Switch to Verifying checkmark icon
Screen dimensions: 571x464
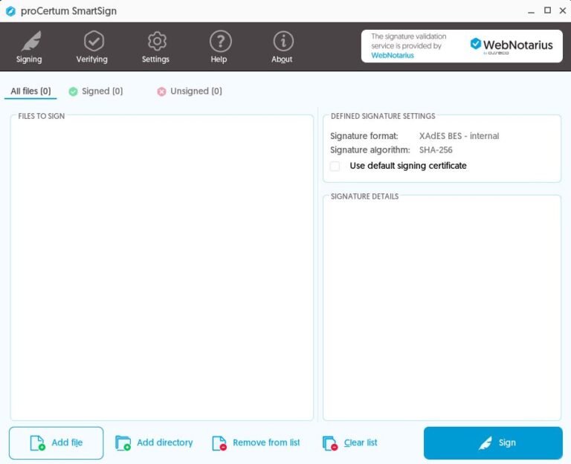[x=92, y=41]
